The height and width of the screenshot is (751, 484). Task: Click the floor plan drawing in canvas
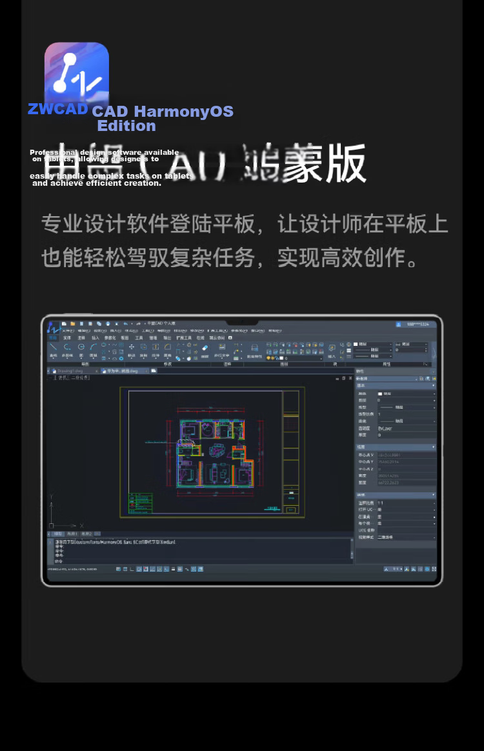pos(215,453)
